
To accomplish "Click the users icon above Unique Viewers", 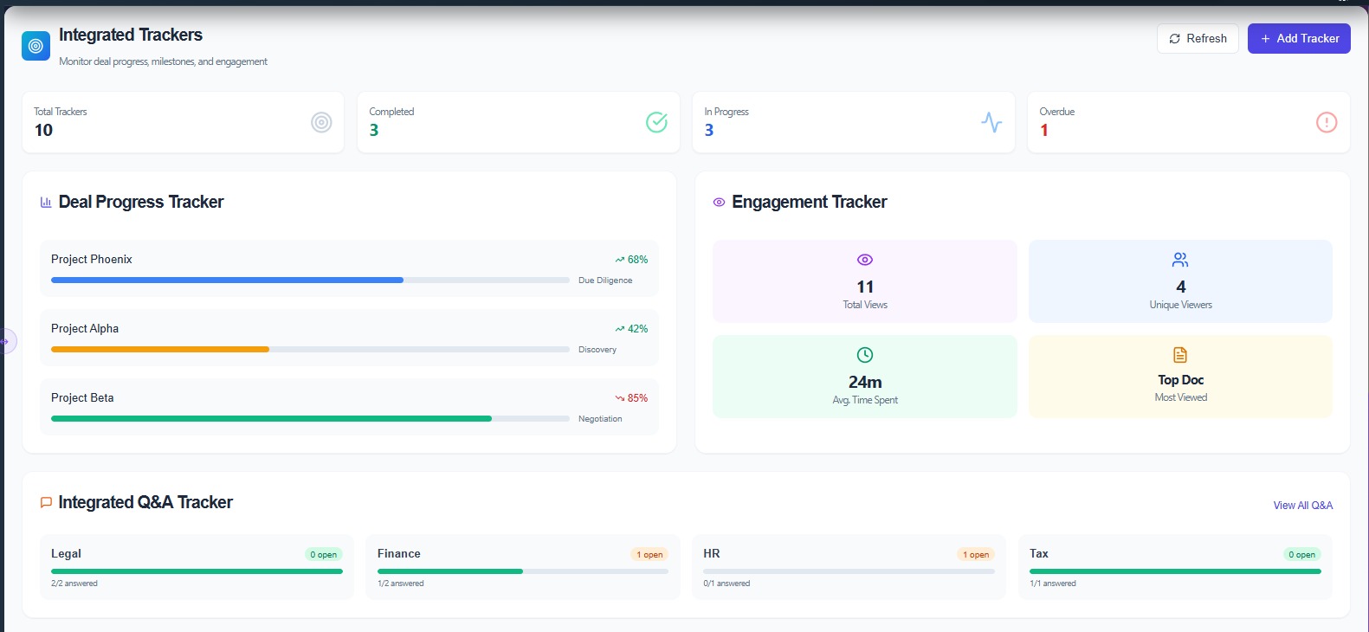I will tap(1179, 260).
